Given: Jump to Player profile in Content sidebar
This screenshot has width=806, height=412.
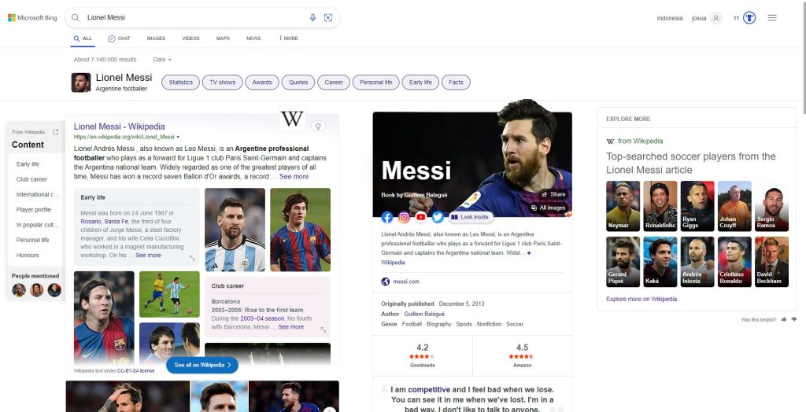Looking at the screenshot, I should click(33, 210).
